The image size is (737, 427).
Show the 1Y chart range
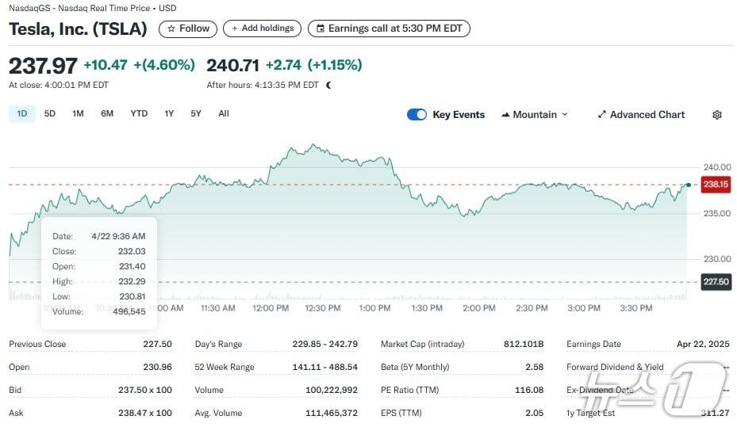click(169, 114)
